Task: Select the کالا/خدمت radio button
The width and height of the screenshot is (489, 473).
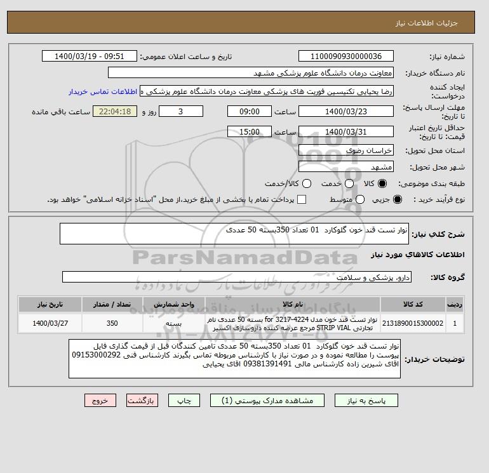Action: coord(307,183)
